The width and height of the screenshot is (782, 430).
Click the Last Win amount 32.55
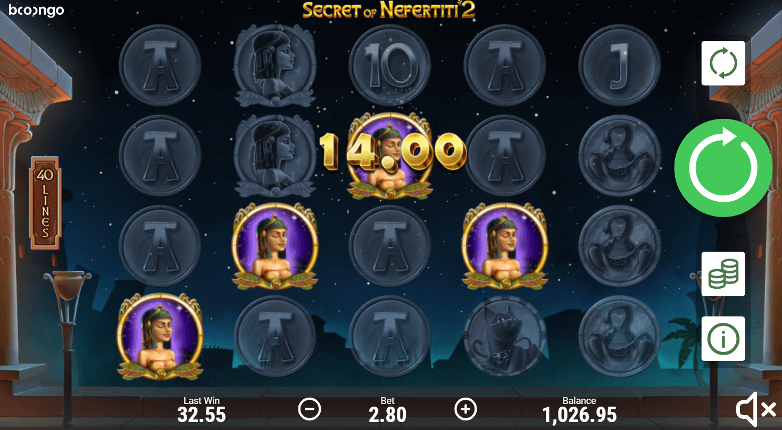(x=202, y=414)
